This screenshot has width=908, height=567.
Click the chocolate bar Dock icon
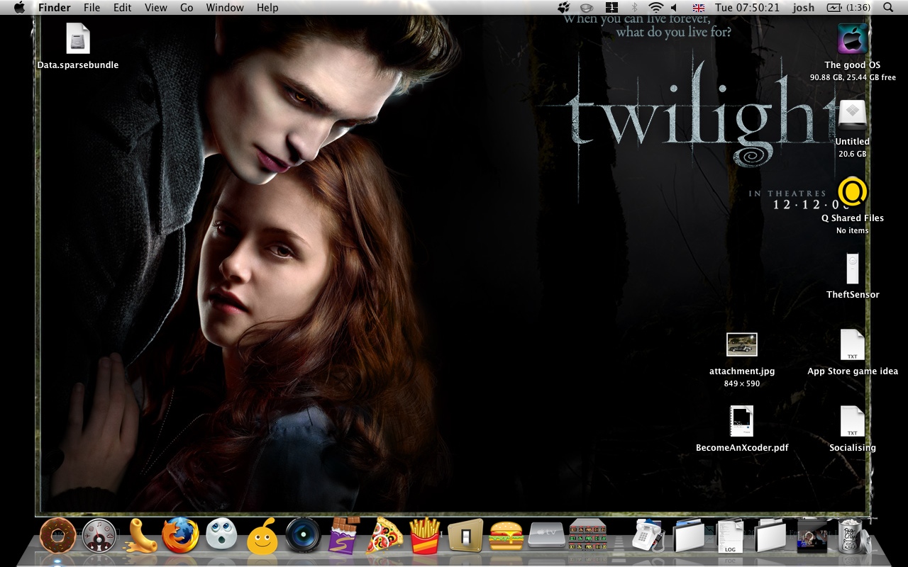click(345, 536)
